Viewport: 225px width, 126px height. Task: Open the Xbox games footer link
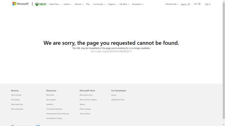(15, 100)
